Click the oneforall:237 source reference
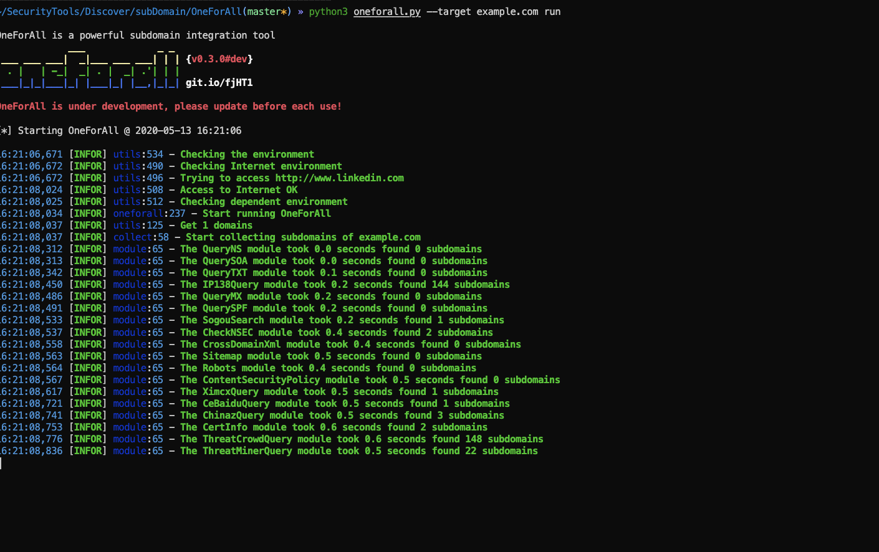The width and height of the screenshot is (879, 552). pos(149,214)
